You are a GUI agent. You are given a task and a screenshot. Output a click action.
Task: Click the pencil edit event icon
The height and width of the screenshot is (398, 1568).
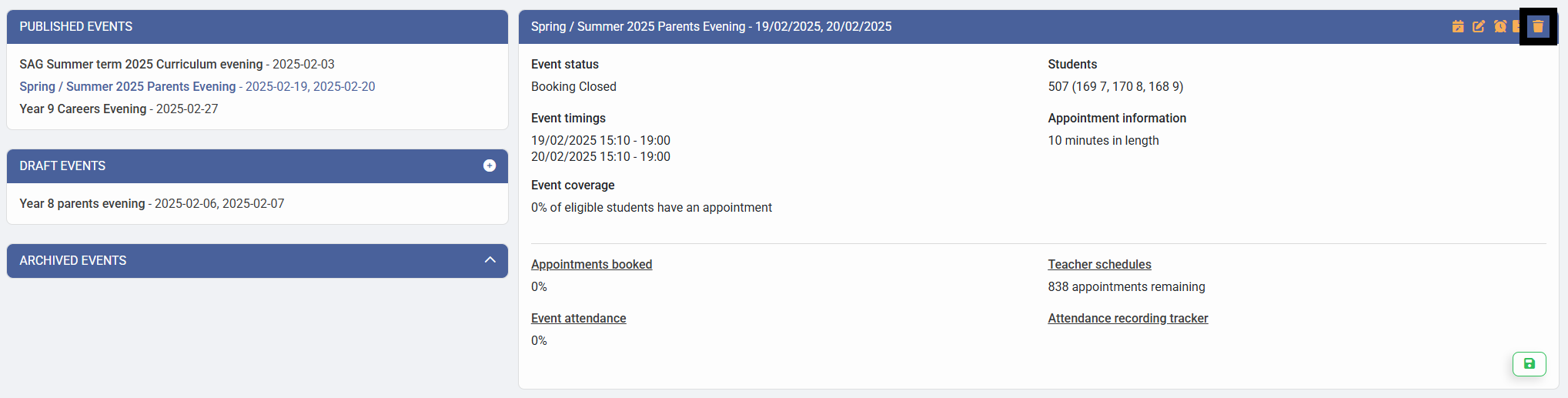[x=1479, y=27]
